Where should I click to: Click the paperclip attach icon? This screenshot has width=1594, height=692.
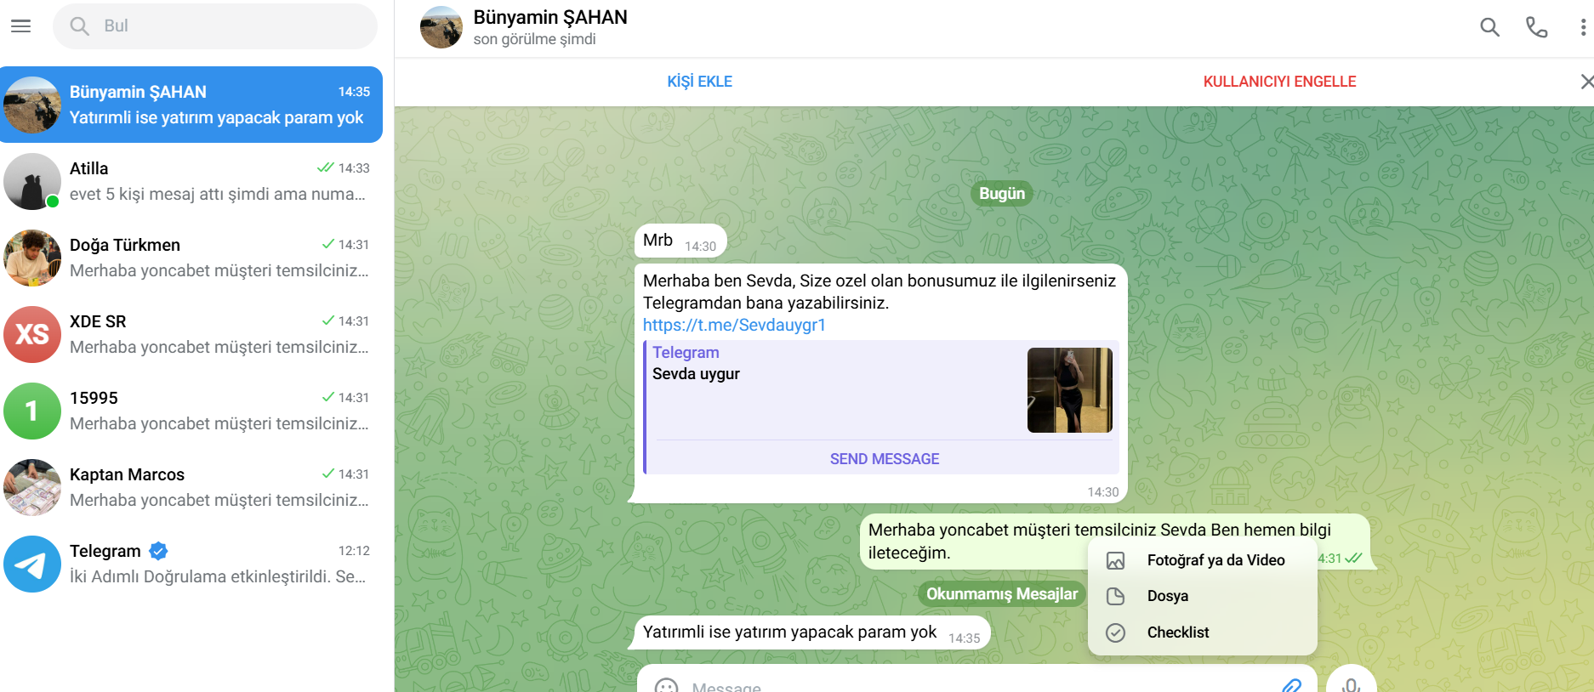click(1291, 685)
